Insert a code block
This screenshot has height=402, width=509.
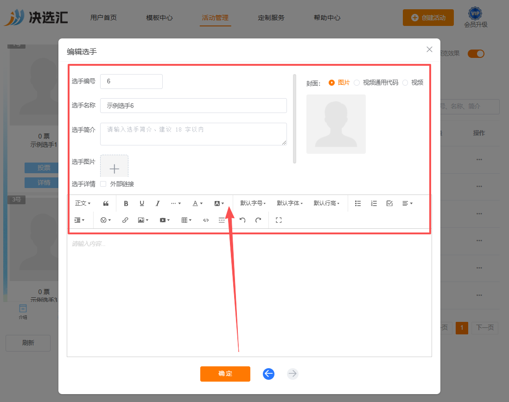(206, 220)
